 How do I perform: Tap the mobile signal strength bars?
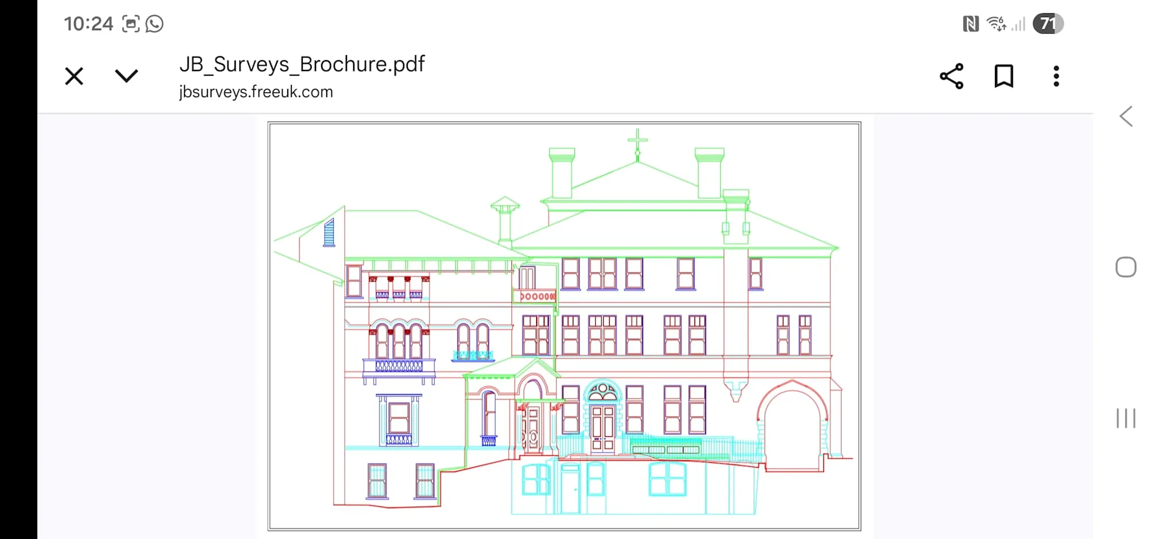pos(1018,24)
